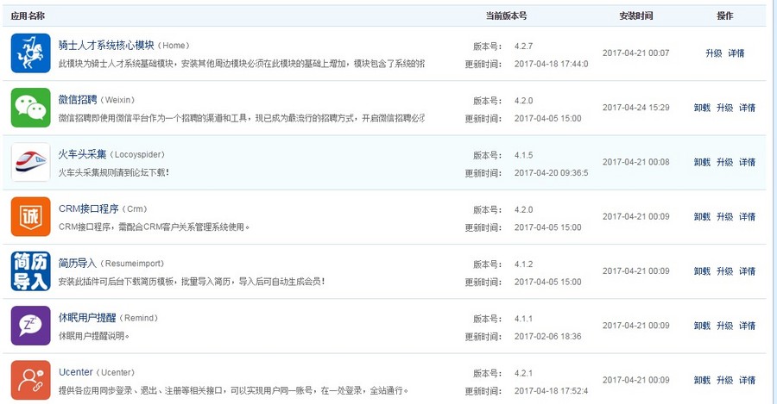Click update time 2017-04-18 17:44:0

coord(551,64)
